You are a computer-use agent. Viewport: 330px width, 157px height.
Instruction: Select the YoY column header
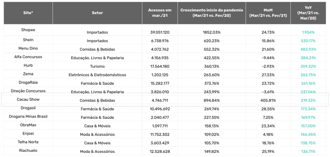308,13
